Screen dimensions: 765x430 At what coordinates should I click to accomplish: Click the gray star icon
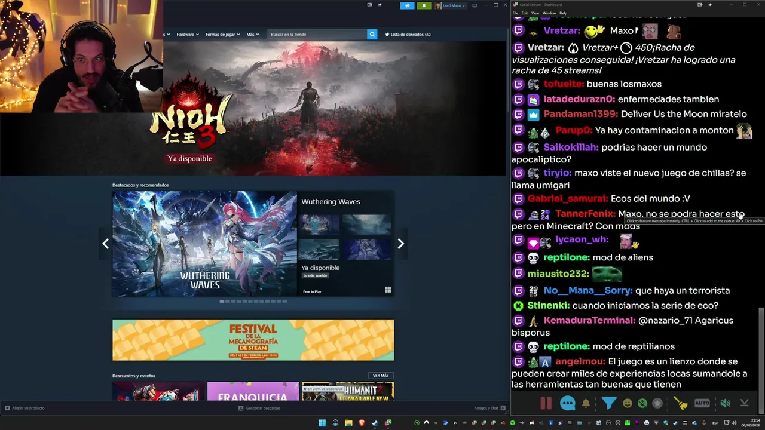coord(657,403)
